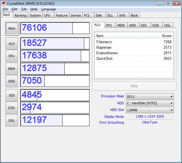This screenshot has width=182, height=163.
Task: Click the Processor Mask label
Action: pos(113,96)
